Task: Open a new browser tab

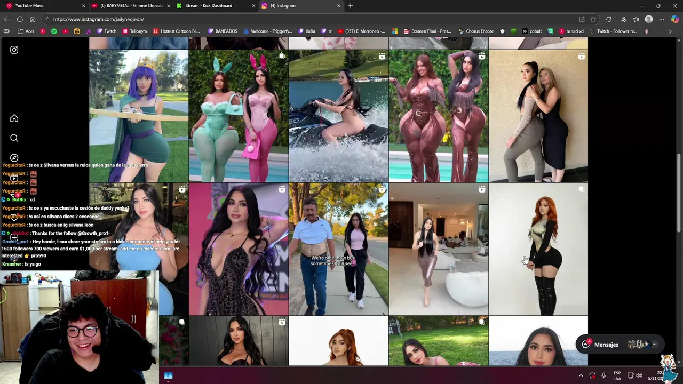Action: [351, 5]
